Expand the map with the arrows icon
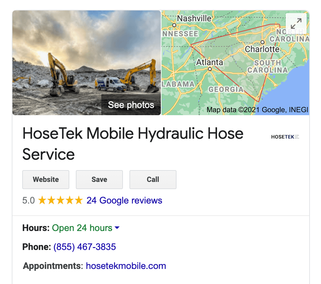This screenshot has height=284, width=321. (x=296, y=24)
